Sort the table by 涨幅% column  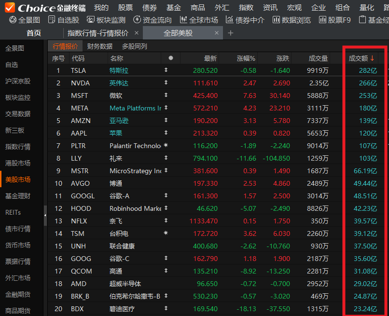pyautogui.click(x=246, y=58)
